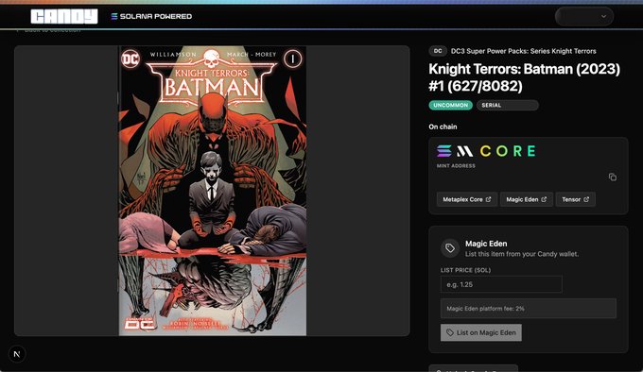Click the CORE wordmark
643x372 pixels.
[508, 151]
